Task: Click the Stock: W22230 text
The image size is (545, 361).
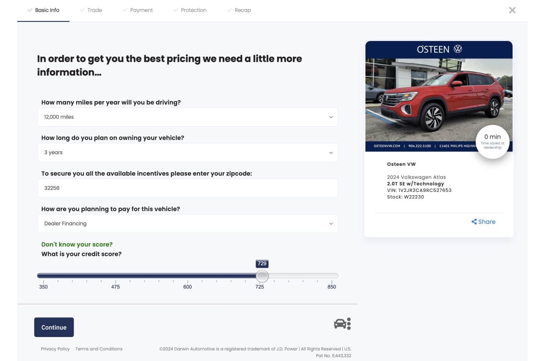Action: coord(405,197)
